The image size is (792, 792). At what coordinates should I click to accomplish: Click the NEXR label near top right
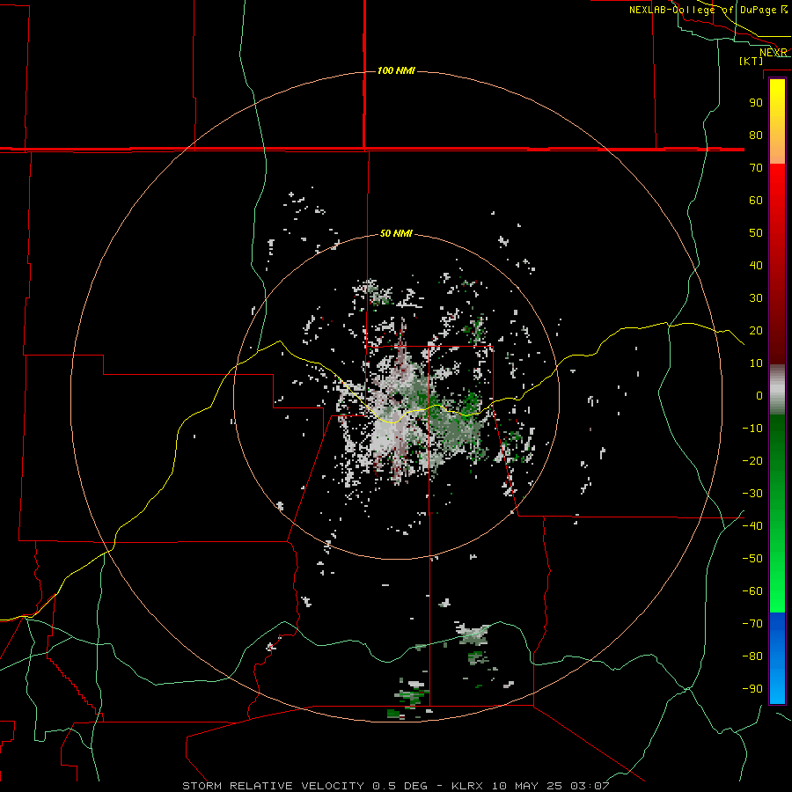pyautogui.click(x=774, y=53)
